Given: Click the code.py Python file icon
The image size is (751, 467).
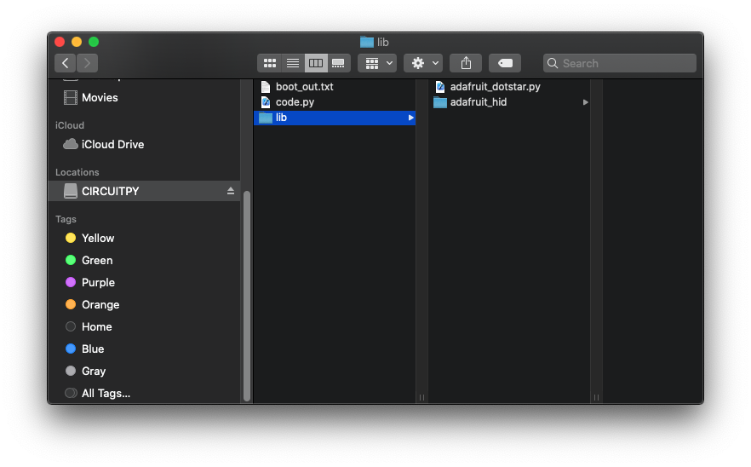Looking at the screenshot, I should tap(266, 101).
